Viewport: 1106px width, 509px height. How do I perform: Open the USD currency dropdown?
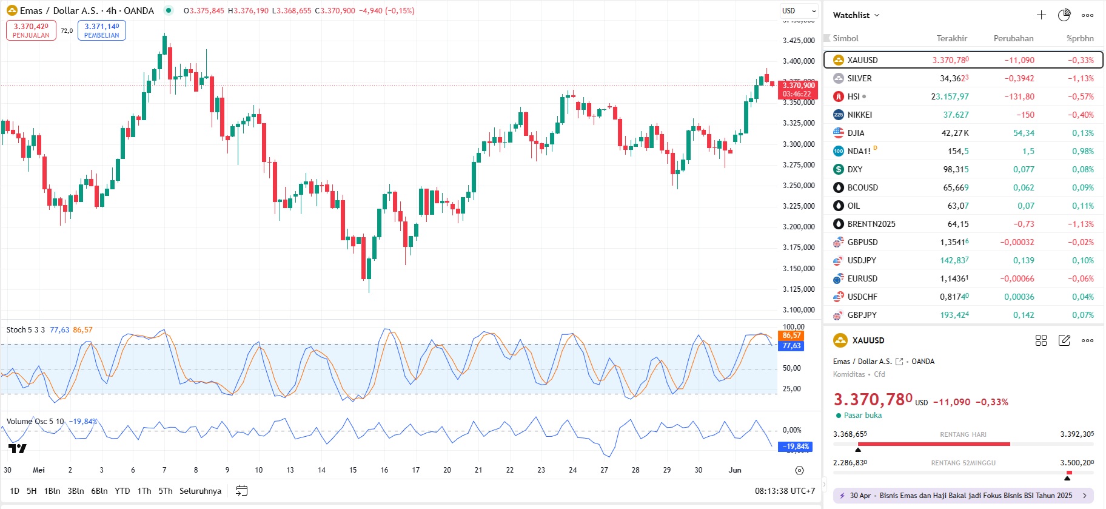coord(799,11)
